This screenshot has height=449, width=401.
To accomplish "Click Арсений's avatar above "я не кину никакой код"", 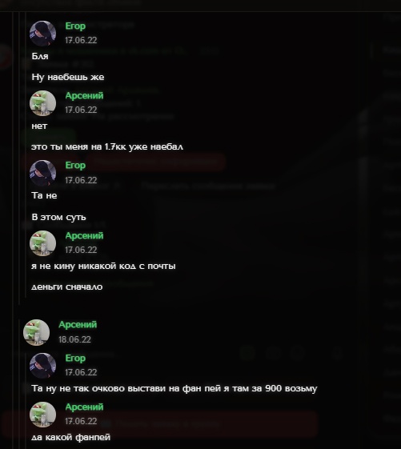I will tap(42, 243).
